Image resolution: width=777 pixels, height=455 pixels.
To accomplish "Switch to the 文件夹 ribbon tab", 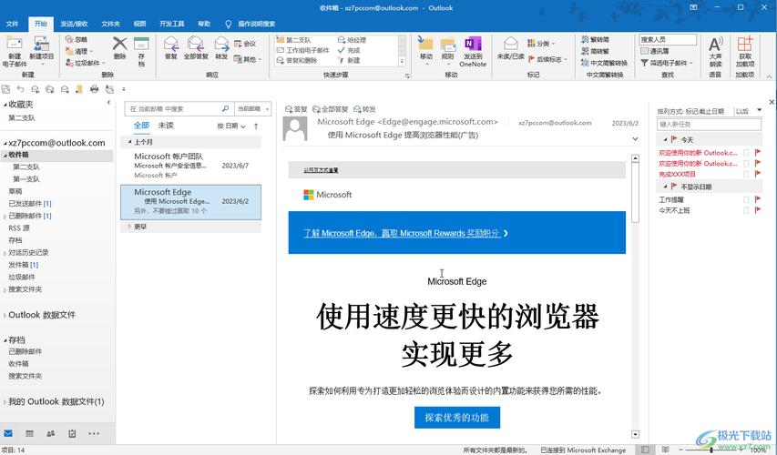I will click(x=110, y=24).
